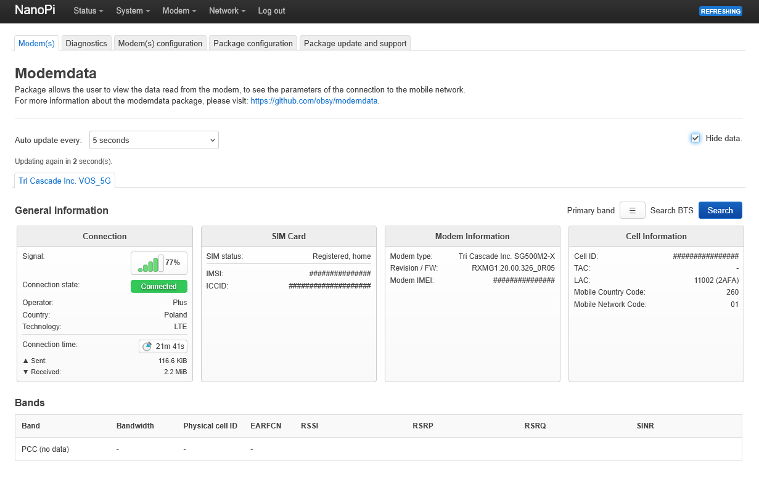Click the PCC (no data) band row
759x495 pixels.
point(45,449)
